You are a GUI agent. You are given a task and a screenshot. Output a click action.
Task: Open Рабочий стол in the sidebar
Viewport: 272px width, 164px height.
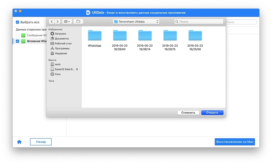pos(61,44)
